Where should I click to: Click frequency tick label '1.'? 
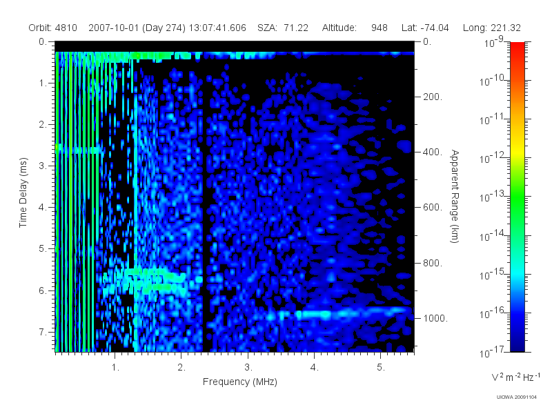[x=115, y=368]
